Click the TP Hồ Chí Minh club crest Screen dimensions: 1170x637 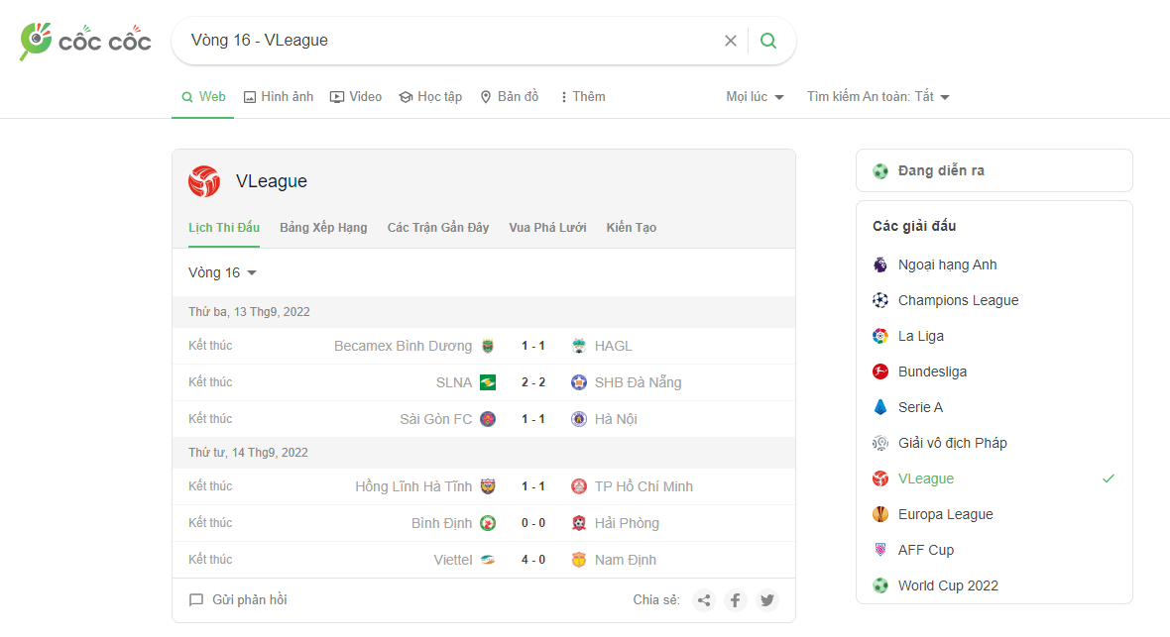coord(579,486)
